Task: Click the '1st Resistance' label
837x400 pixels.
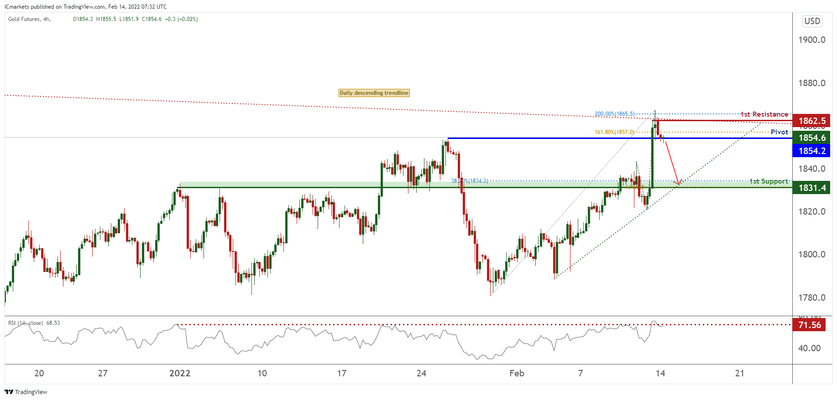Action: point(764,114)
